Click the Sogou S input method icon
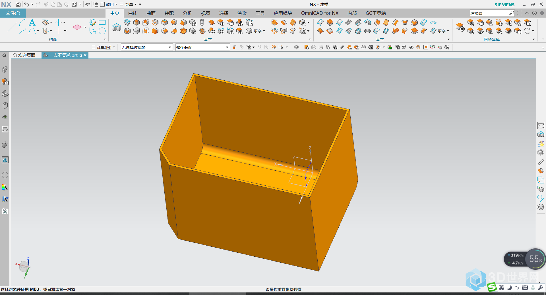This screenshot has height=295, width=546. point(492,287)
